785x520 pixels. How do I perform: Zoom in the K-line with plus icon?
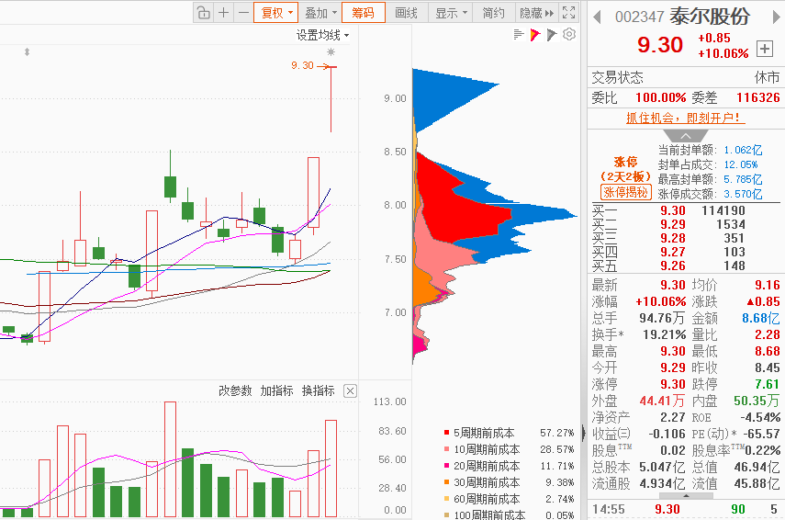223,13
